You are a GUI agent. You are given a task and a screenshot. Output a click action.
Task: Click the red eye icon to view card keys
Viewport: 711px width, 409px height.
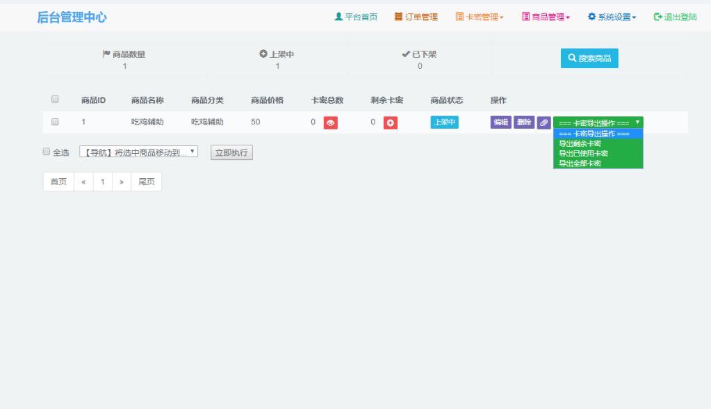coord(331,123)
